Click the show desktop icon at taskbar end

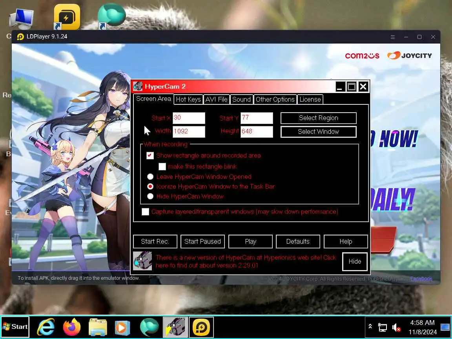[x=445, y=327]
